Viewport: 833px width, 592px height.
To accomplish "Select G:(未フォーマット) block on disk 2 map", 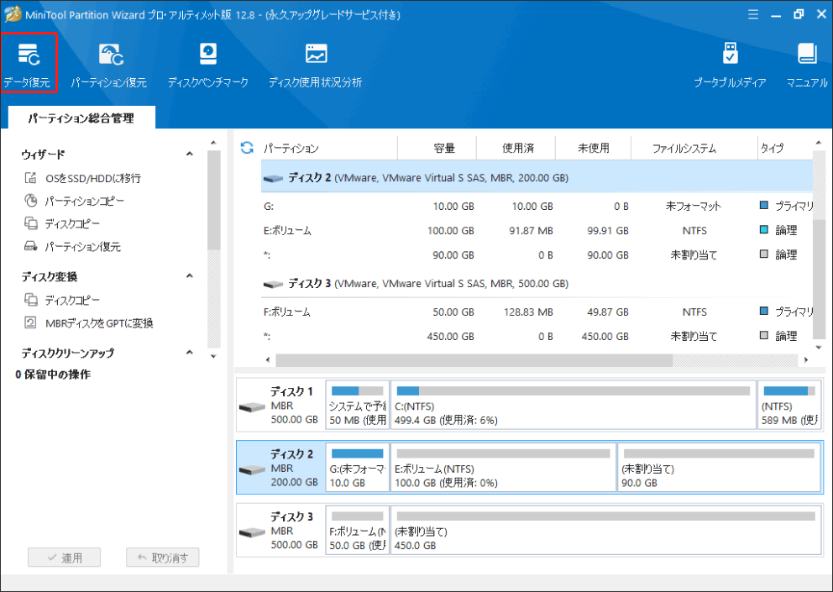I will tap(357, 468).
